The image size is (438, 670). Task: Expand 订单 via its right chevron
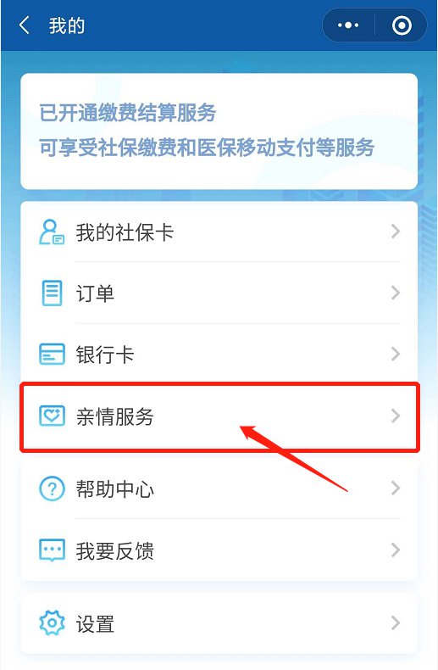click(396, 293)
